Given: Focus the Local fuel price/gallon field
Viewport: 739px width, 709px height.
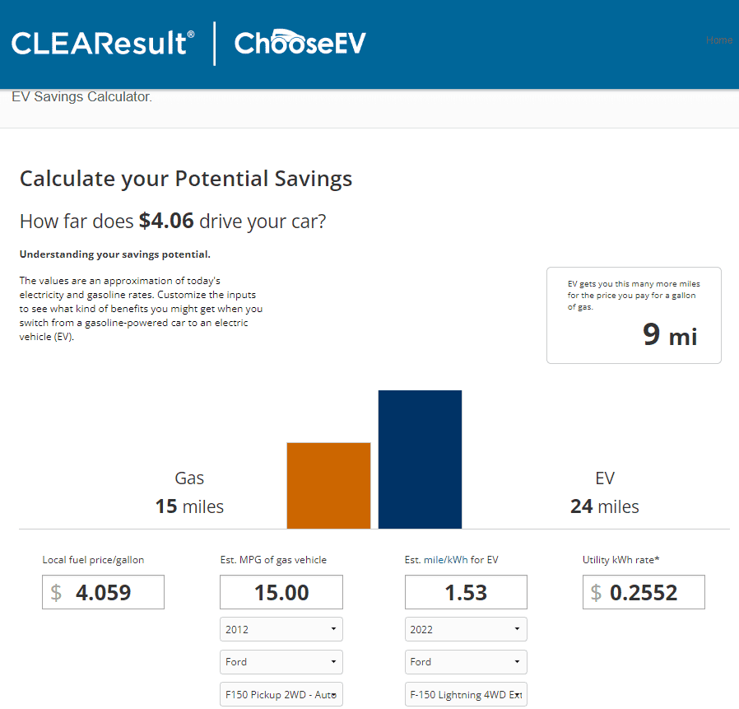Looking at the screenshot, I should click(103, 592).
